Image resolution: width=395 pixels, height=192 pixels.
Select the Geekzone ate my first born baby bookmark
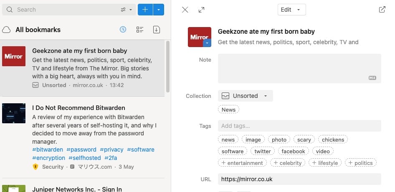pyautogui.click(x=82, y=68)
